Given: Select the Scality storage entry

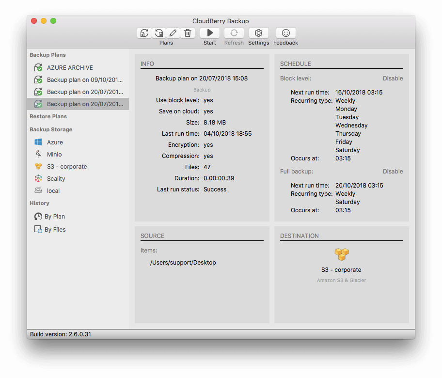Looking at the screenshot, I should [x=56, y=179].
